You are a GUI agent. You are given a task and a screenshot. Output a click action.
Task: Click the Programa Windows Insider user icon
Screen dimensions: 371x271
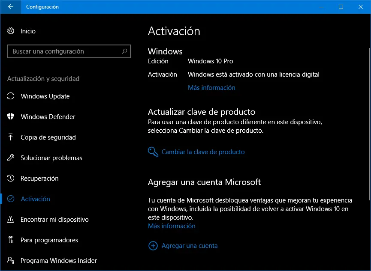(x=11, y=260)
